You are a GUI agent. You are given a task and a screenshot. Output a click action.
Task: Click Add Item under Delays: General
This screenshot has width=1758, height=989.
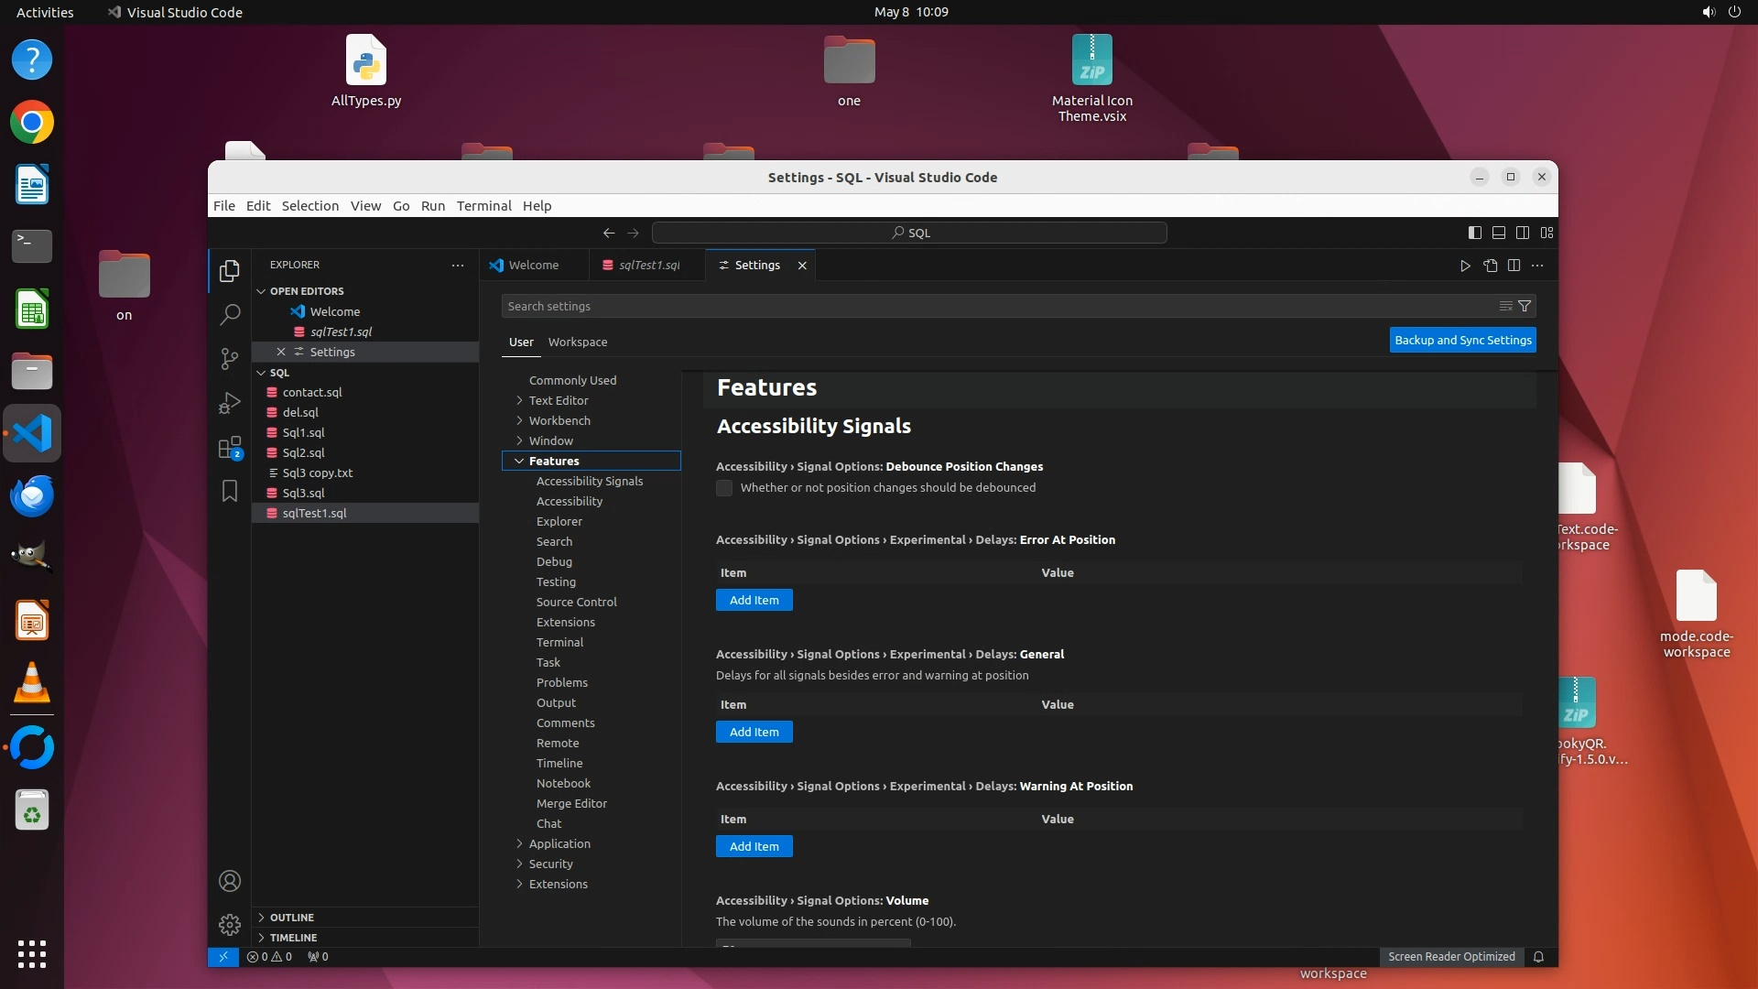pyautogui.click(x=754, y=732)
